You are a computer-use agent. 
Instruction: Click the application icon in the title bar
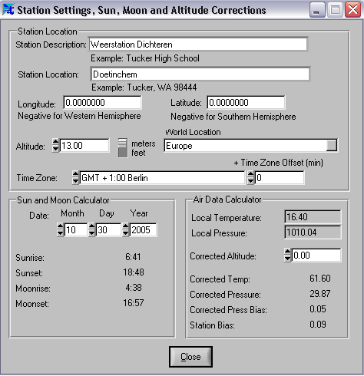point(8,10)
